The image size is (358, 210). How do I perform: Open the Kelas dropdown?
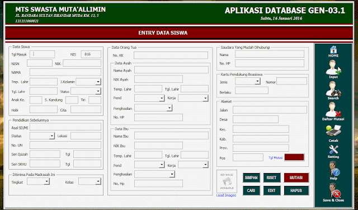(98, 181)
